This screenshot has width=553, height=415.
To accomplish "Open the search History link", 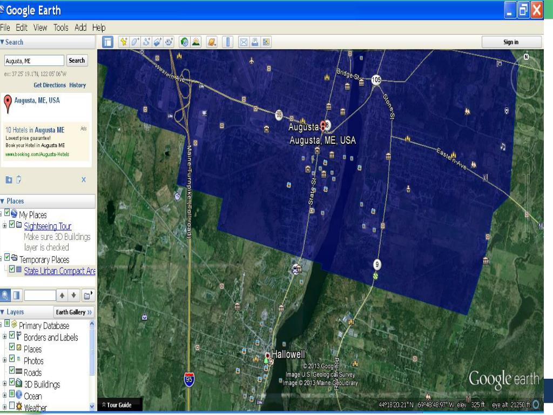I will (78, 85).
